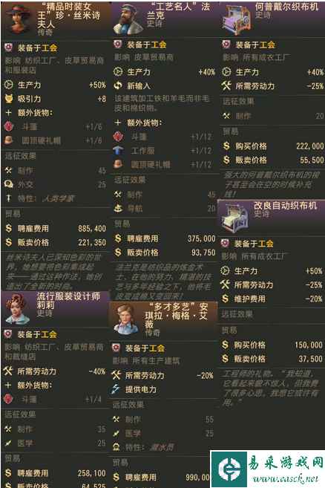
Task: Click the blue 工作服 work clothes icon
Action: [117, 151]
